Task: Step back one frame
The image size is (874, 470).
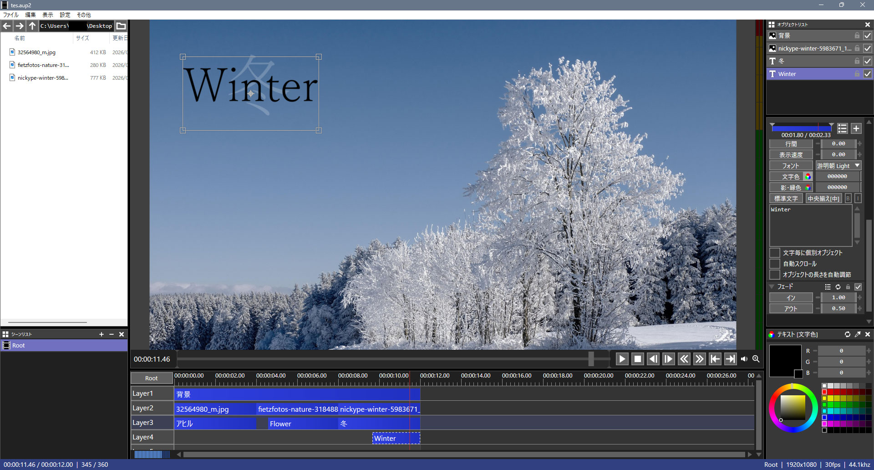Action: (653, 359)
